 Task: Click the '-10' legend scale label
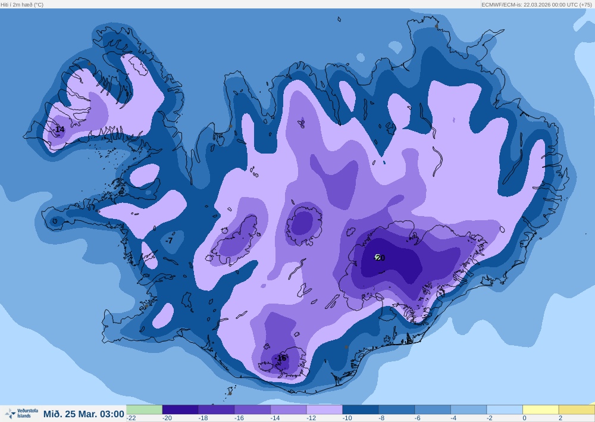pyautogui.click(x=347, y=418)
